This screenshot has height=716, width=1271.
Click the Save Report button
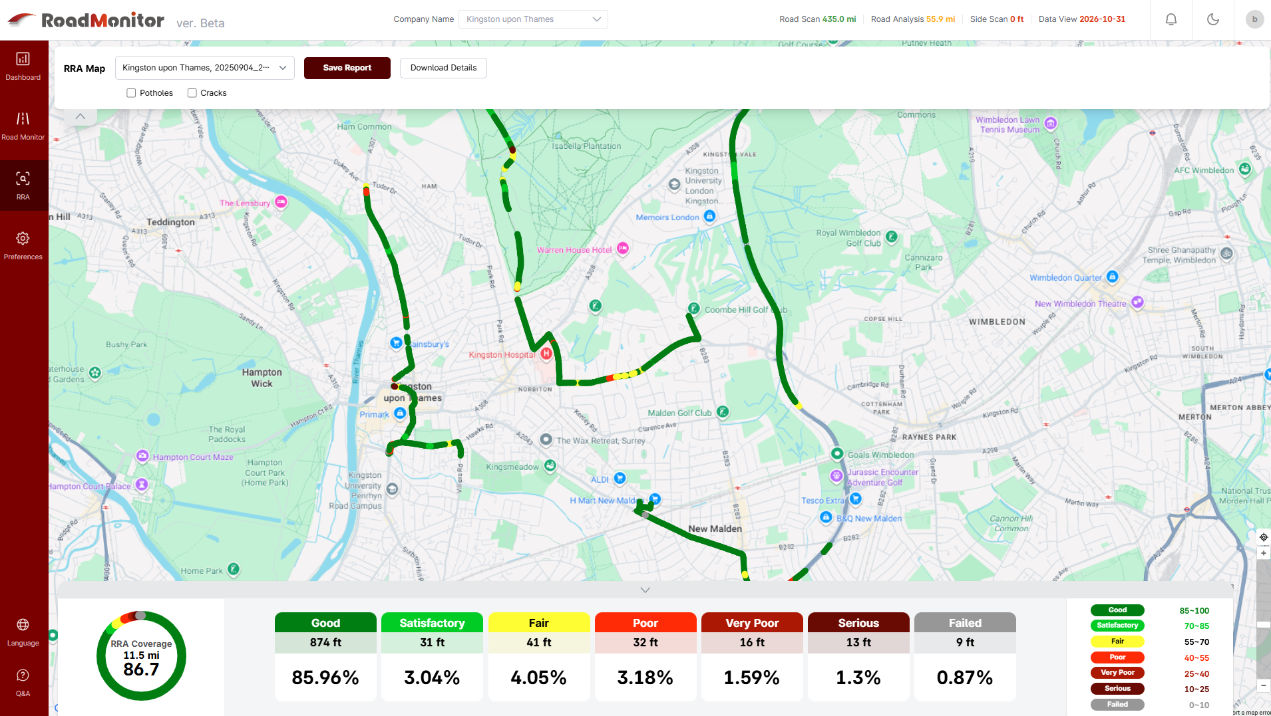(347, 67)
